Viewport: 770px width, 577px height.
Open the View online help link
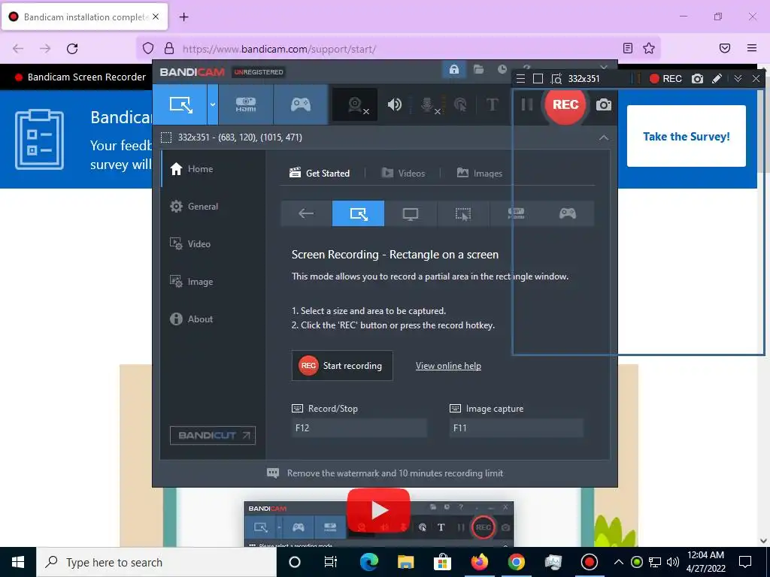pyautogui.click(x=448, y=366)
